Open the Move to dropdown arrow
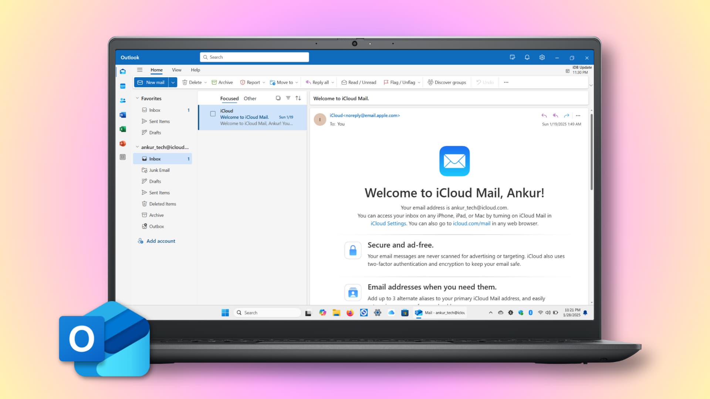 pos(297,83)
